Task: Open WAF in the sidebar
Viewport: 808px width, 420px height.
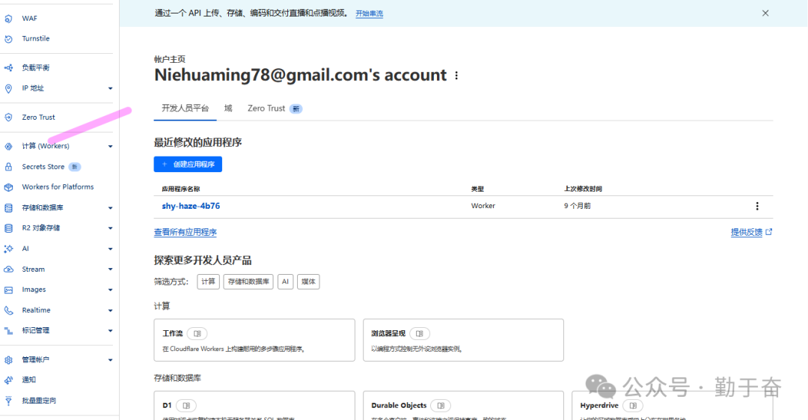Action: click(29, 19)
